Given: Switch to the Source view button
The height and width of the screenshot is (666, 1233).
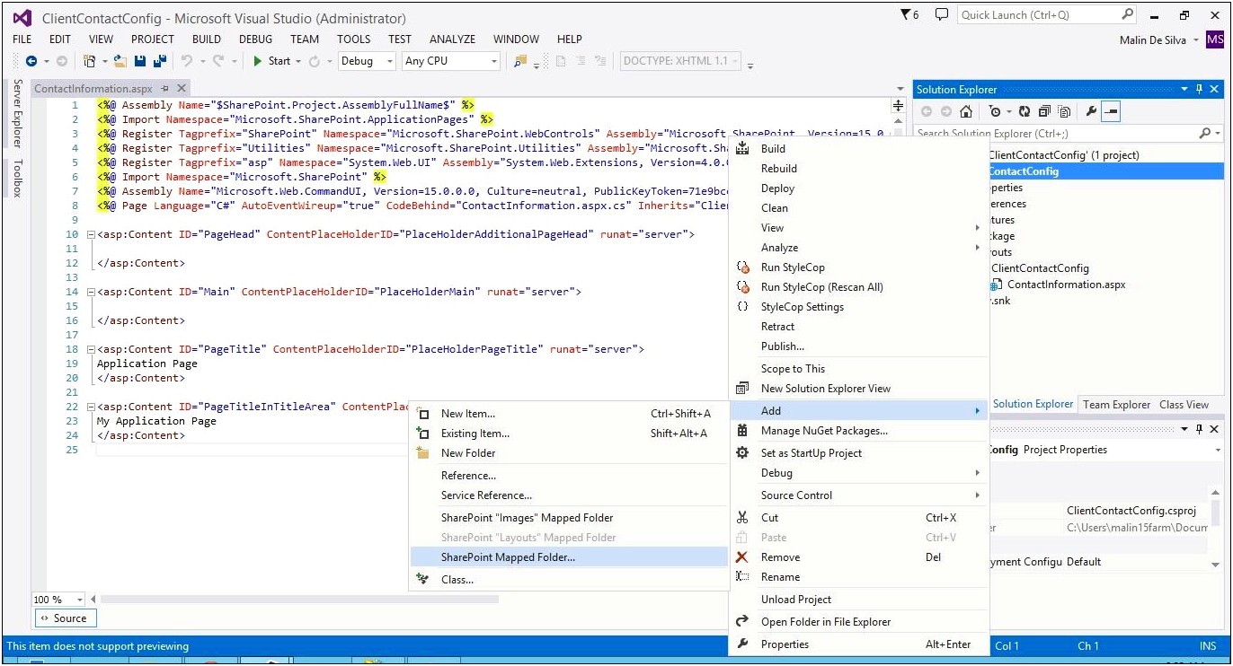Looking at the screenshot, I should coord(65,618).
